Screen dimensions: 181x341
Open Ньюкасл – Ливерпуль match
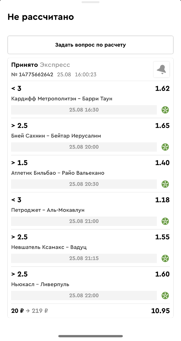pos(40,284)
